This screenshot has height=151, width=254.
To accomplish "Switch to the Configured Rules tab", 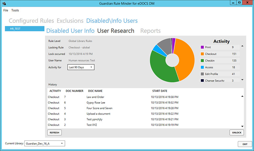I will pyautogui.click(x=31, y=21).
